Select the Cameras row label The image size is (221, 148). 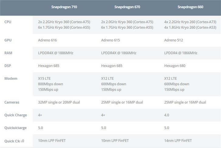(12, 102)
